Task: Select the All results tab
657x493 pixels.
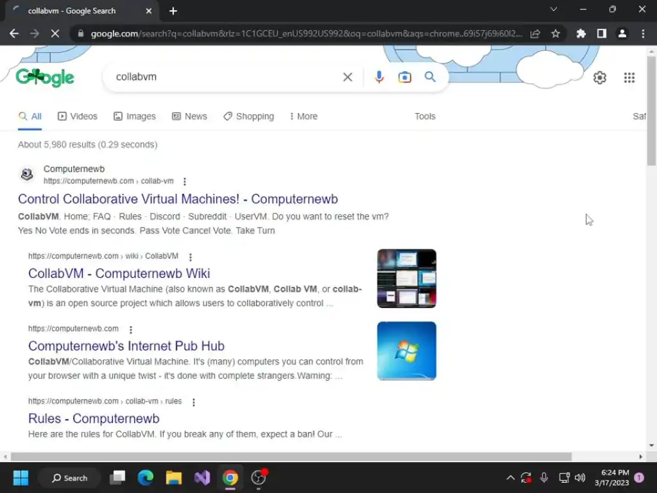Action: (x=30, y=117)
